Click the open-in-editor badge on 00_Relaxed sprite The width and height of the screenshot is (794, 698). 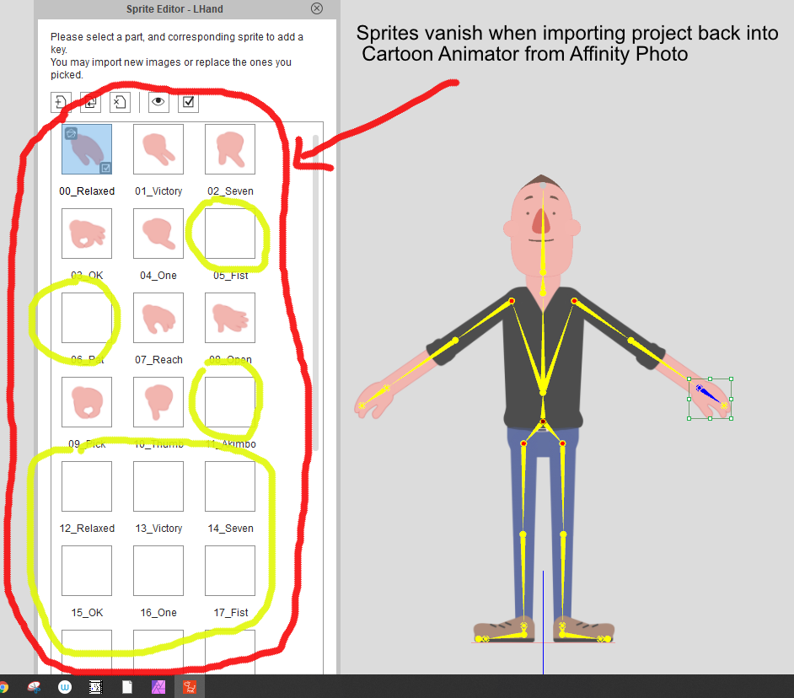point(71,133)
